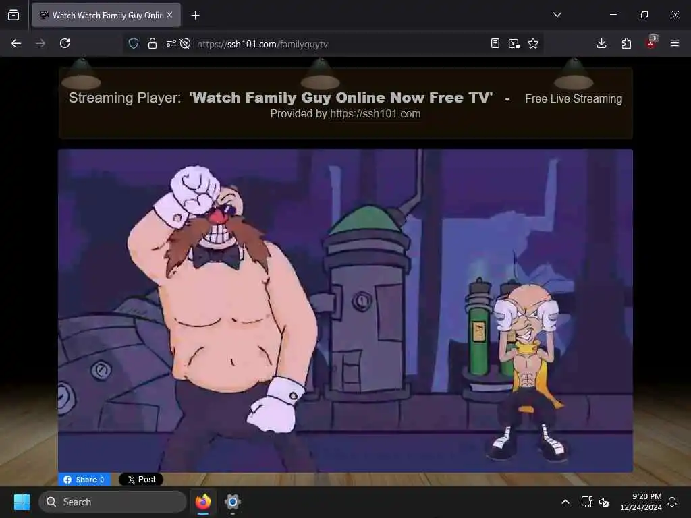The height and width of the screenshot is (518, 691).
Task: Open Windows Start menu
Action: (22, 502)
